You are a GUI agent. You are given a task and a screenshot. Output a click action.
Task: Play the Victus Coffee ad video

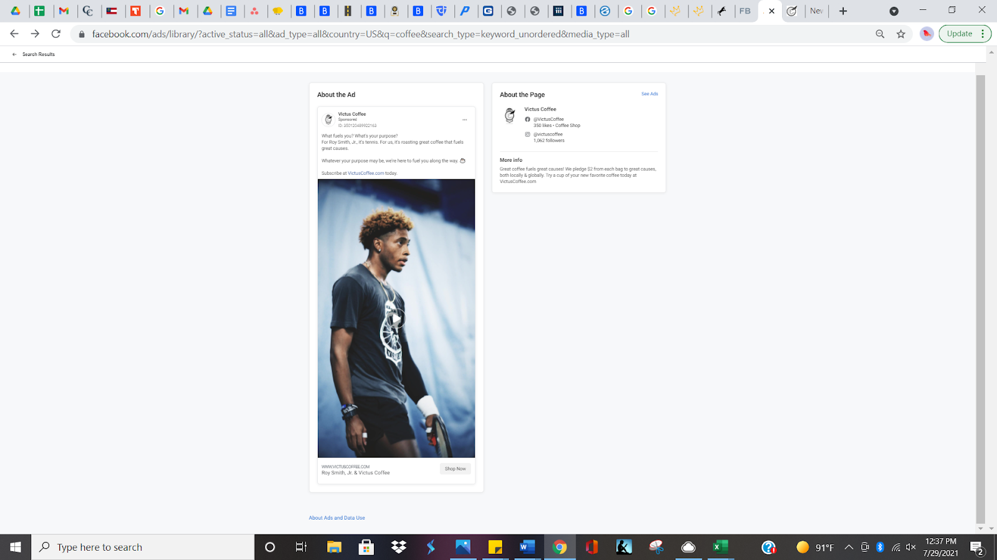396,319
